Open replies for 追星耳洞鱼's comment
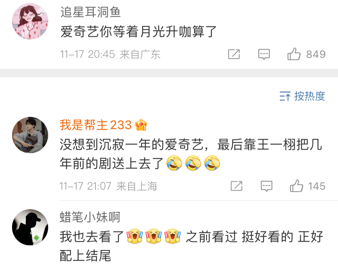 [x=264, y=54]
